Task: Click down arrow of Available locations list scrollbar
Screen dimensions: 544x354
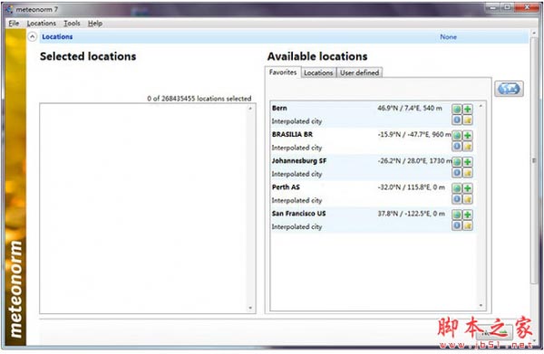Action: [481, 305]
